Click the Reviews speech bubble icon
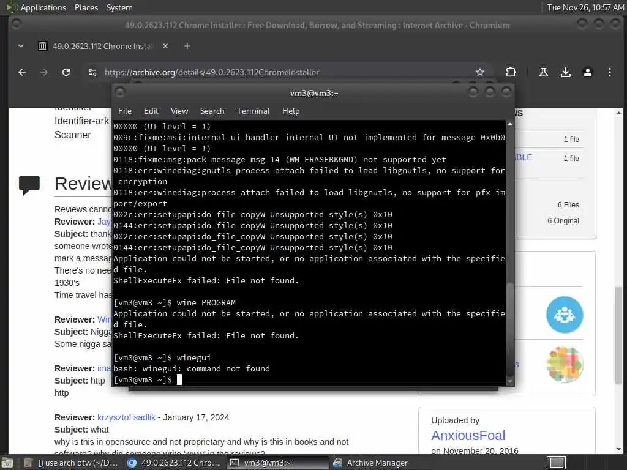The height and width of the screenshot is (470, 627). click(x=29, y=185)
